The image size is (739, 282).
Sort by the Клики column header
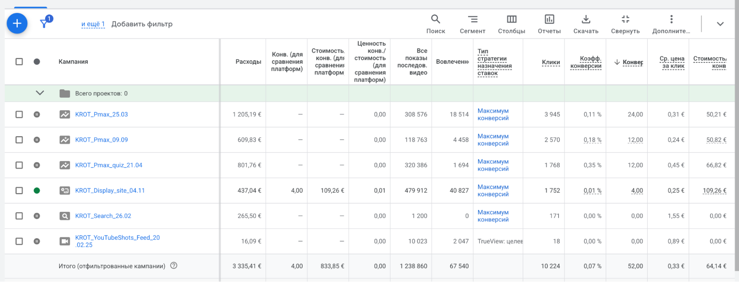point(550,62)
